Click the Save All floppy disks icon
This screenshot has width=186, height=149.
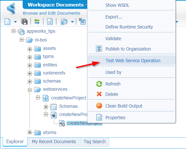(x=24, y=21)
